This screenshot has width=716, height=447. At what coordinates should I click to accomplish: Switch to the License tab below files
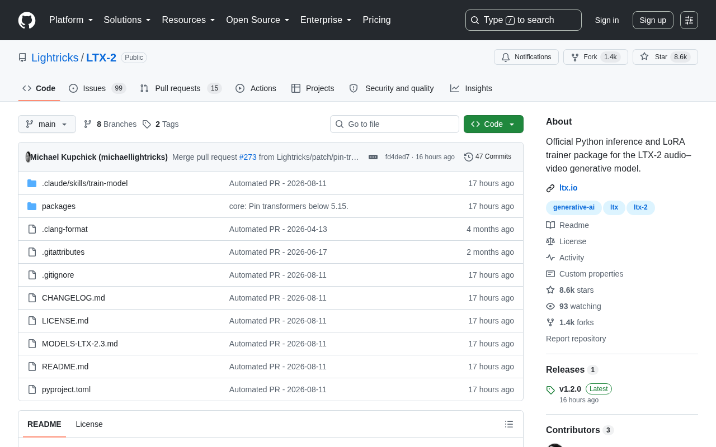[x=89, y=424]
